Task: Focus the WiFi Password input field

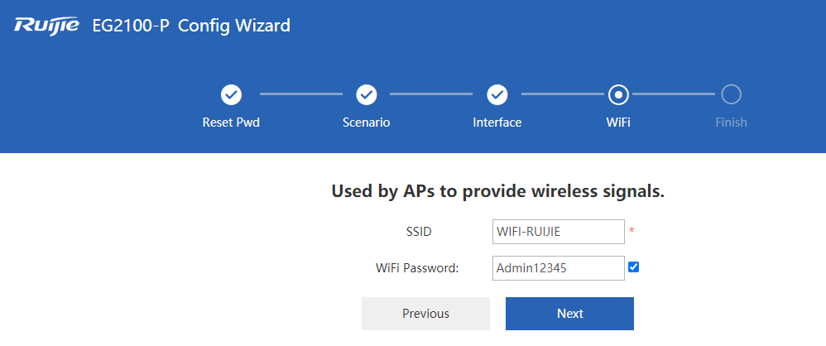Action: (558, 268)
